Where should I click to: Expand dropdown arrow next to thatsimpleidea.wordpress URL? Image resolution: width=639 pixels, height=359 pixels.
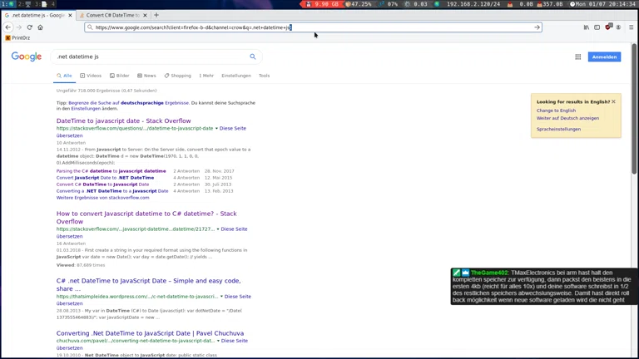[x=221, y=297]
